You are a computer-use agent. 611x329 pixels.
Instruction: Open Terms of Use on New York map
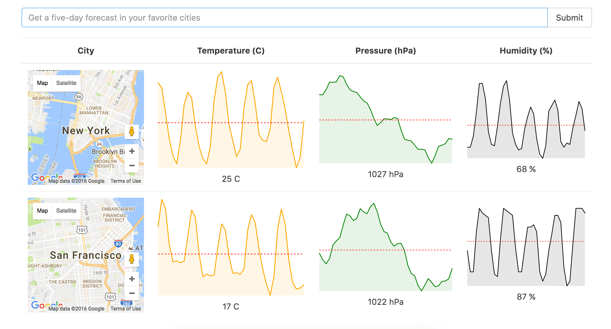125,181
